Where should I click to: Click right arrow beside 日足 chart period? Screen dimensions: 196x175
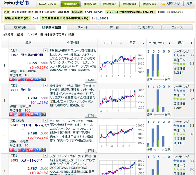pos(143,43)
